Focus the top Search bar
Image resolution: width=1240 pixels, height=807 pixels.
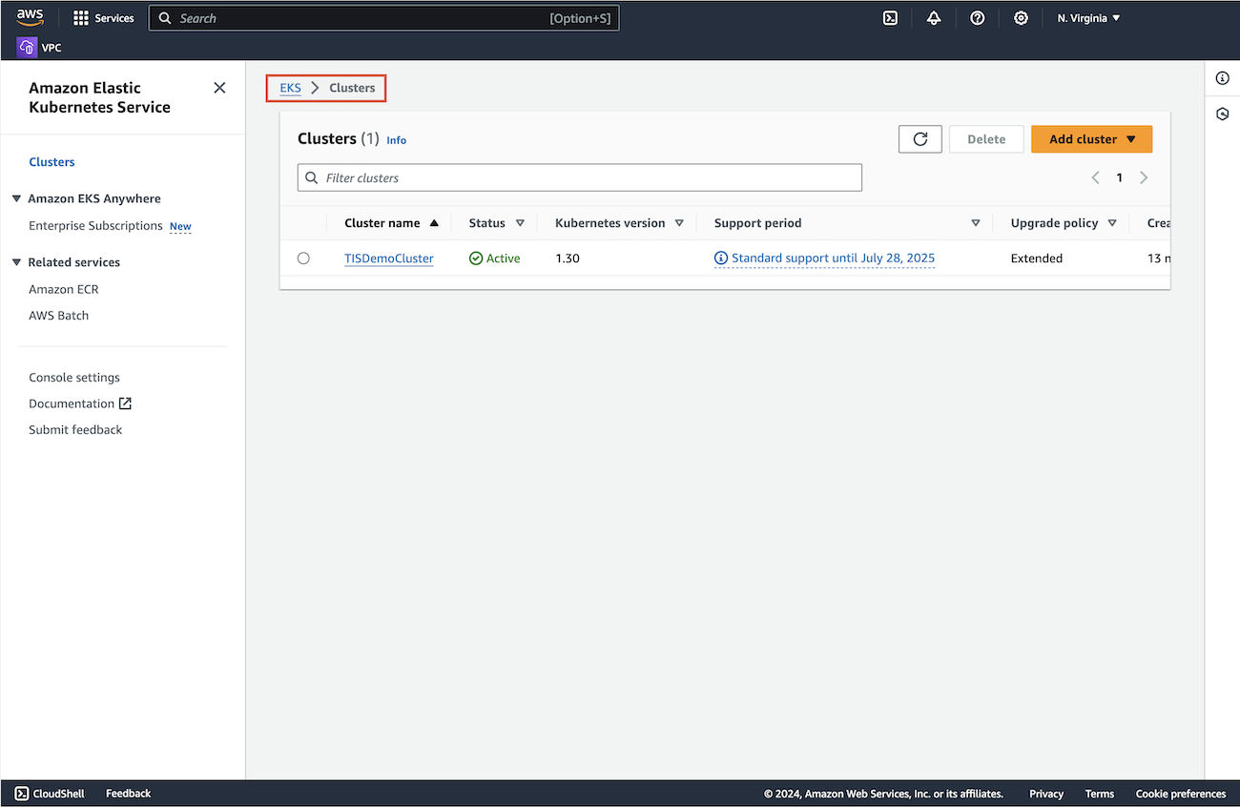click(383, 18)
